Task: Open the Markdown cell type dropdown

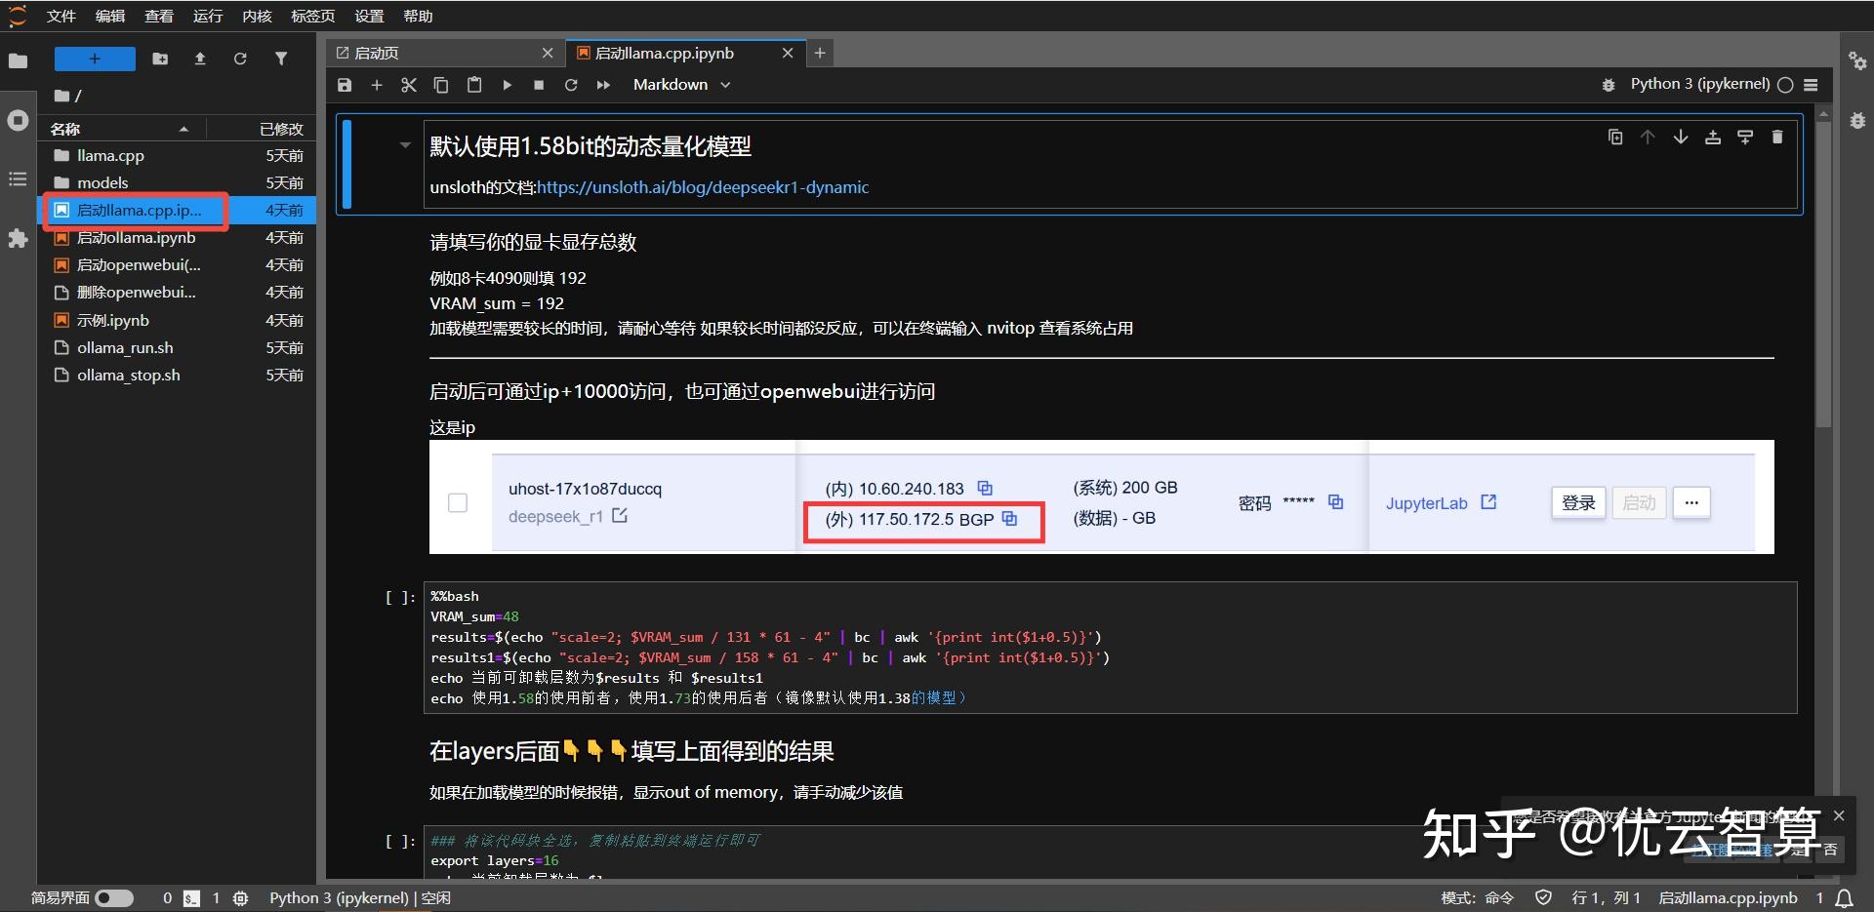Action: click(680, 85)
